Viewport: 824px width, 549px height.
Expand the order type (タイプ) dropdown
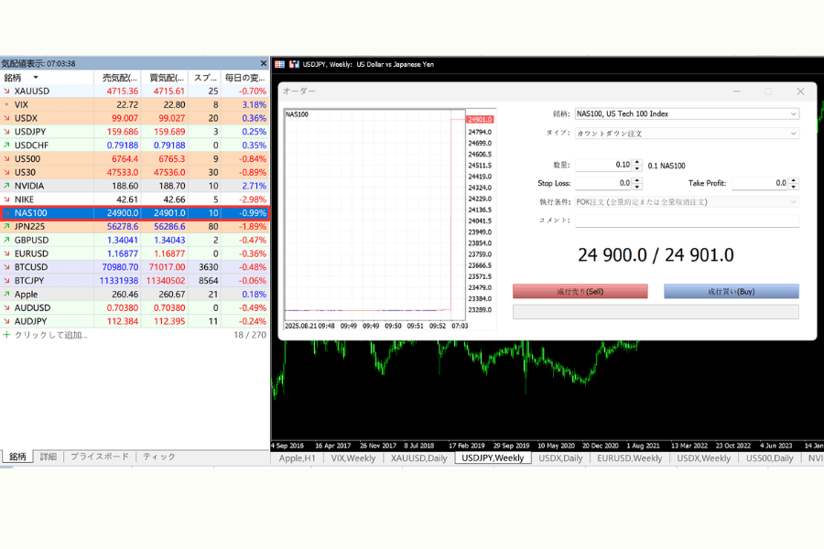point(792,134)
